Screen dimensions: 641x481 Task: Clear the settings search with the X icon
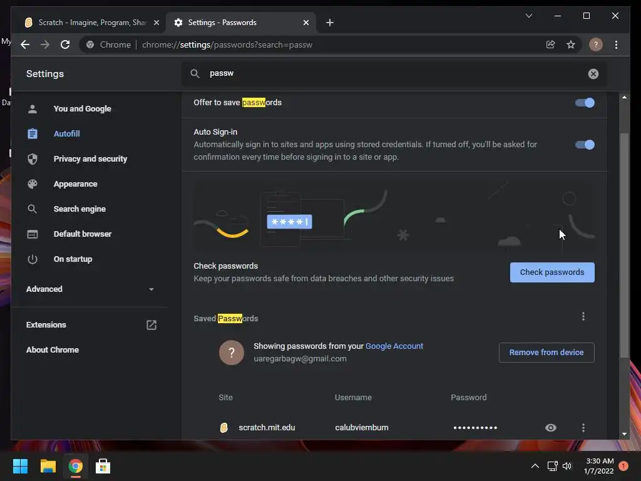pyautogui.click(x=593, y=74)
